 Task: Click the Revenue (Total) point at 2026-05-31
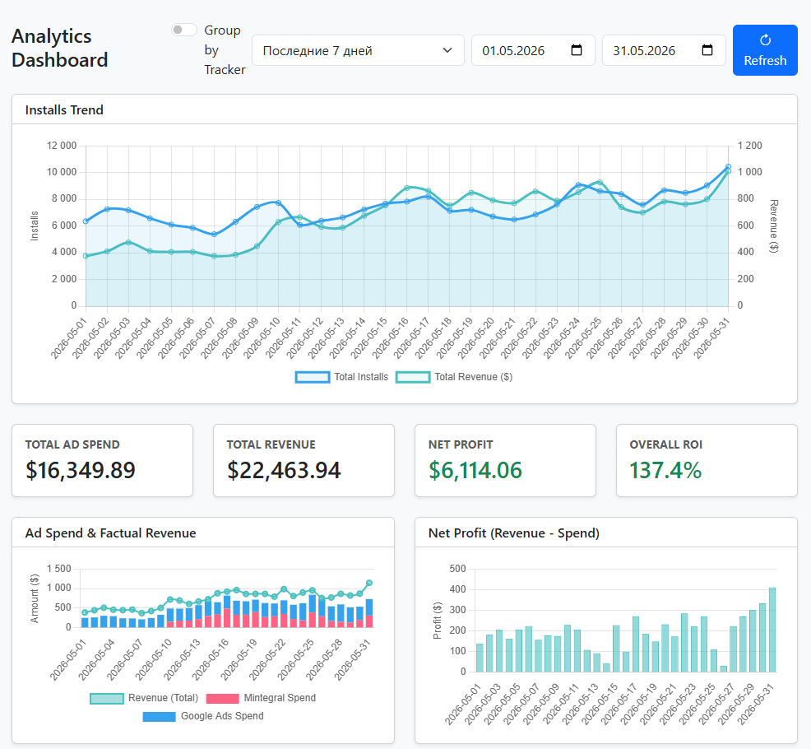coord(369,583)
